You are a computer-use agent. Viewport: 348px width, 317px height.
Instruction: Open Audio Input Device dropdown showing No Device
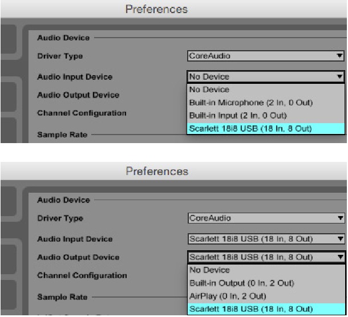[265, 77]
